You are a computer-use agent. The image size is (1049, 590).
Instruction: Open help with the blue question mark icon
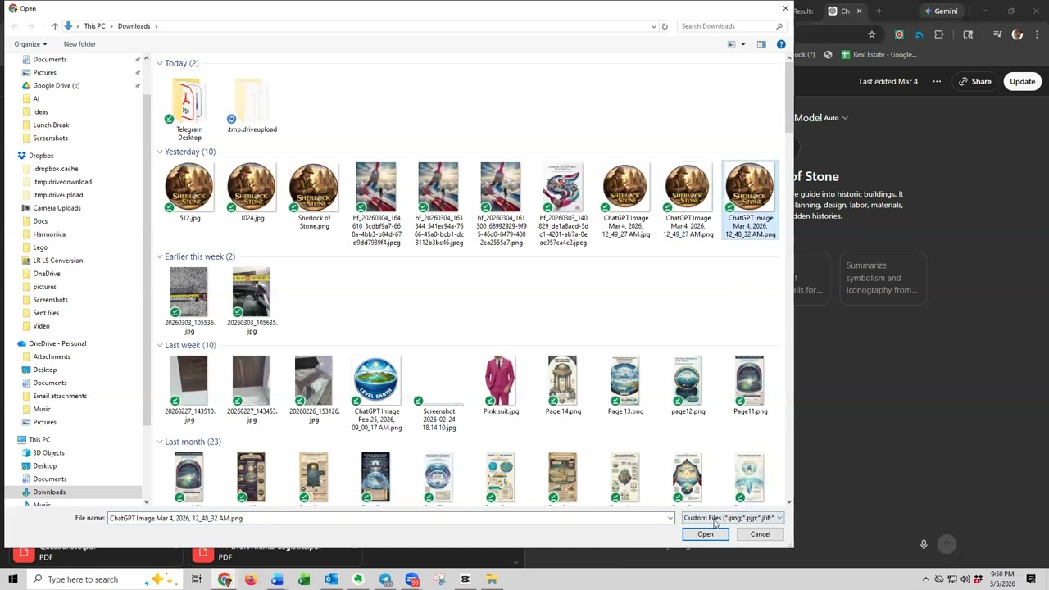pyautogui.click(x=781, y=44)
